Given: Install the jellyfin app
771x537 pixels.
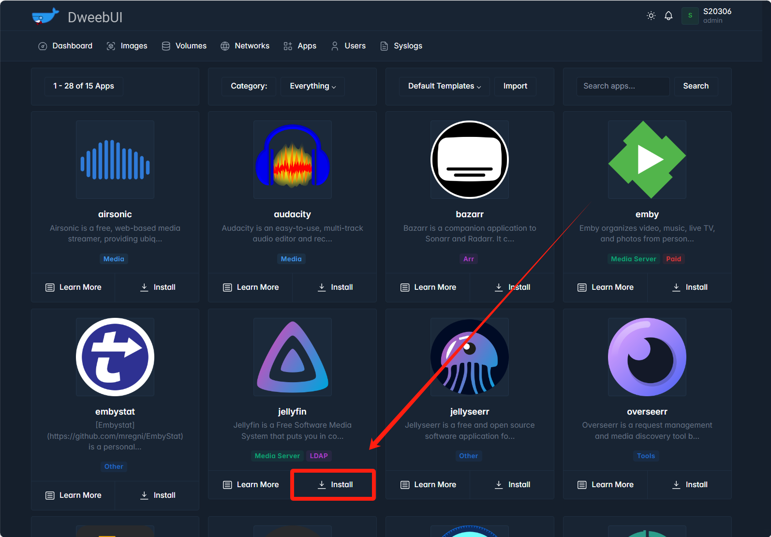Looking at the screenshot, I should 335,485.
